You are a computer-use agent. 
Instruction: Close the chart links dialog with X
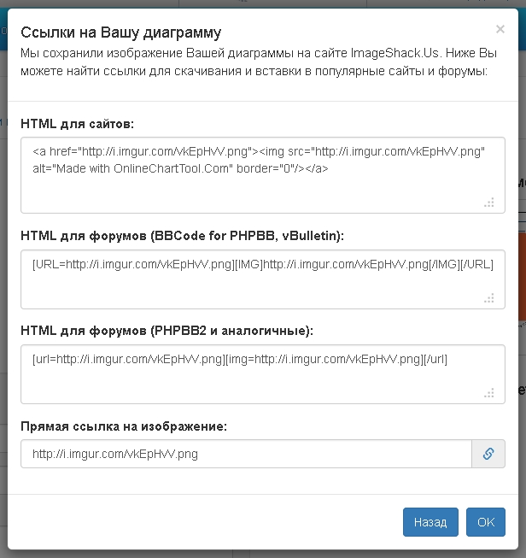coord(500,29)
